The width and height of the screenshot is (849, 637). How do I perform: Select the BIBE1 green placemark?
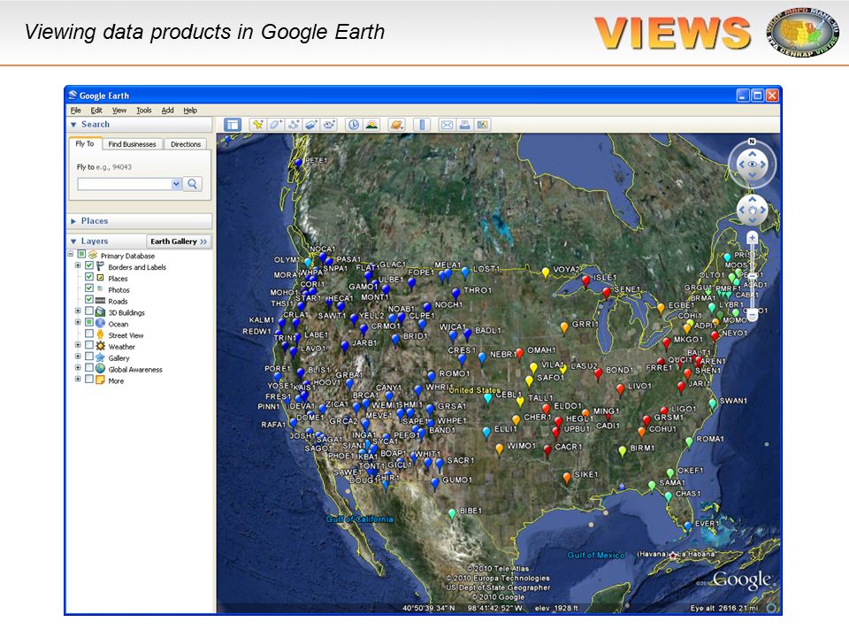coord(452,515)
